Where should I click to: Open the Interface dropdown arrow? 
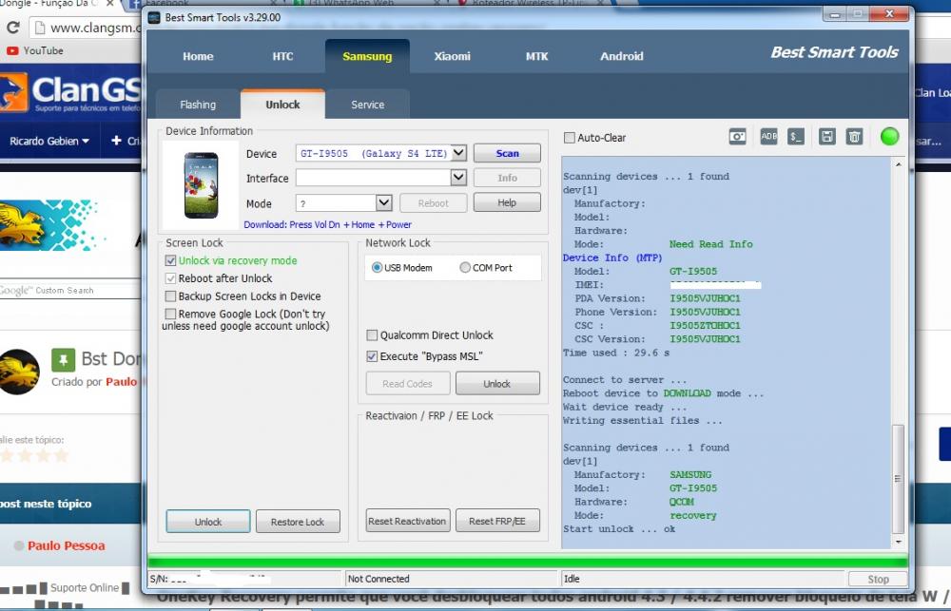pyautogui.click(x=458, y=177)
